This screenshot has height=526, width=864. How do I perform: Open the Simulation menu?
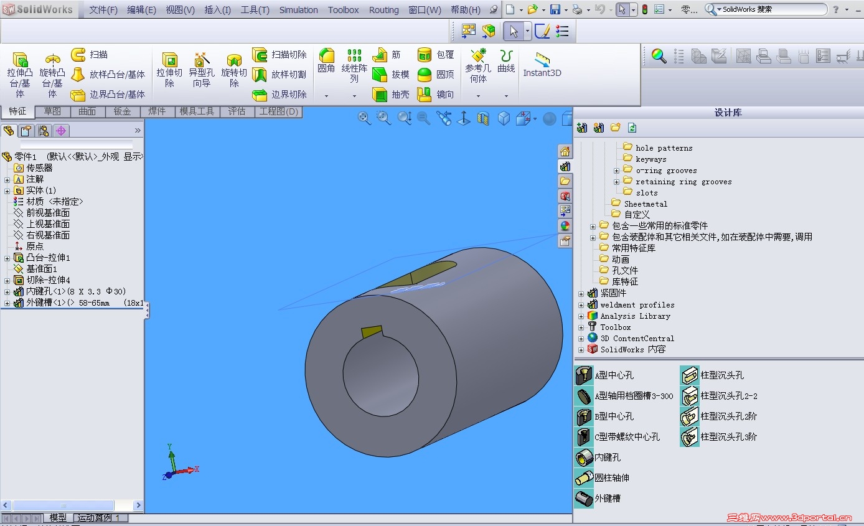(299, 10)
